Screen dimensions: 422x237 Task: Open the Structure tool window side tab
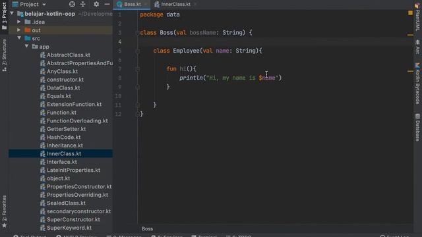[5, 55]
